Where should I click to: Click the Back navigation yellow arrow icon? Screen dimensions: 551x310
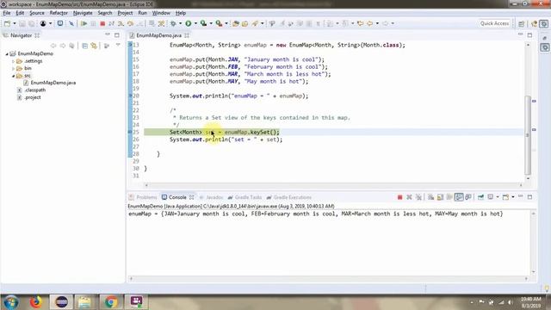[x=369, y=23]
